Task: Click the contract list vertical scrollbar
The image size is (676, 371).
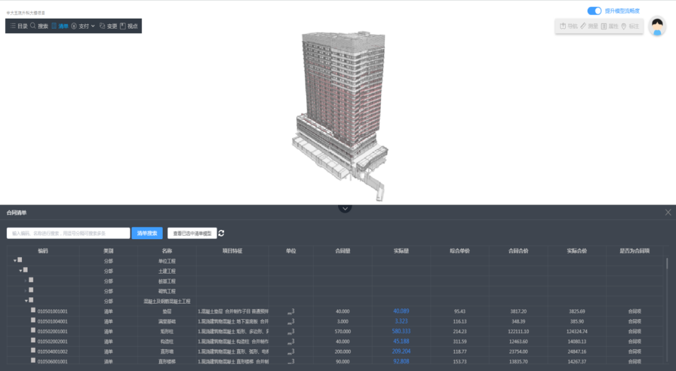Action: point(667,264)
